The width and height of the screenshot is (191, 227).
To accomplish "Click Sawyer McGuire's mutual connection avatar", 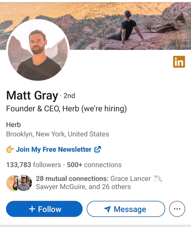I will click(x=24, y=183).
